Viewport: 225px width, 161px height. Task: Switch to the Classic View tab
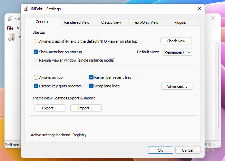click(x=111, y=22)
